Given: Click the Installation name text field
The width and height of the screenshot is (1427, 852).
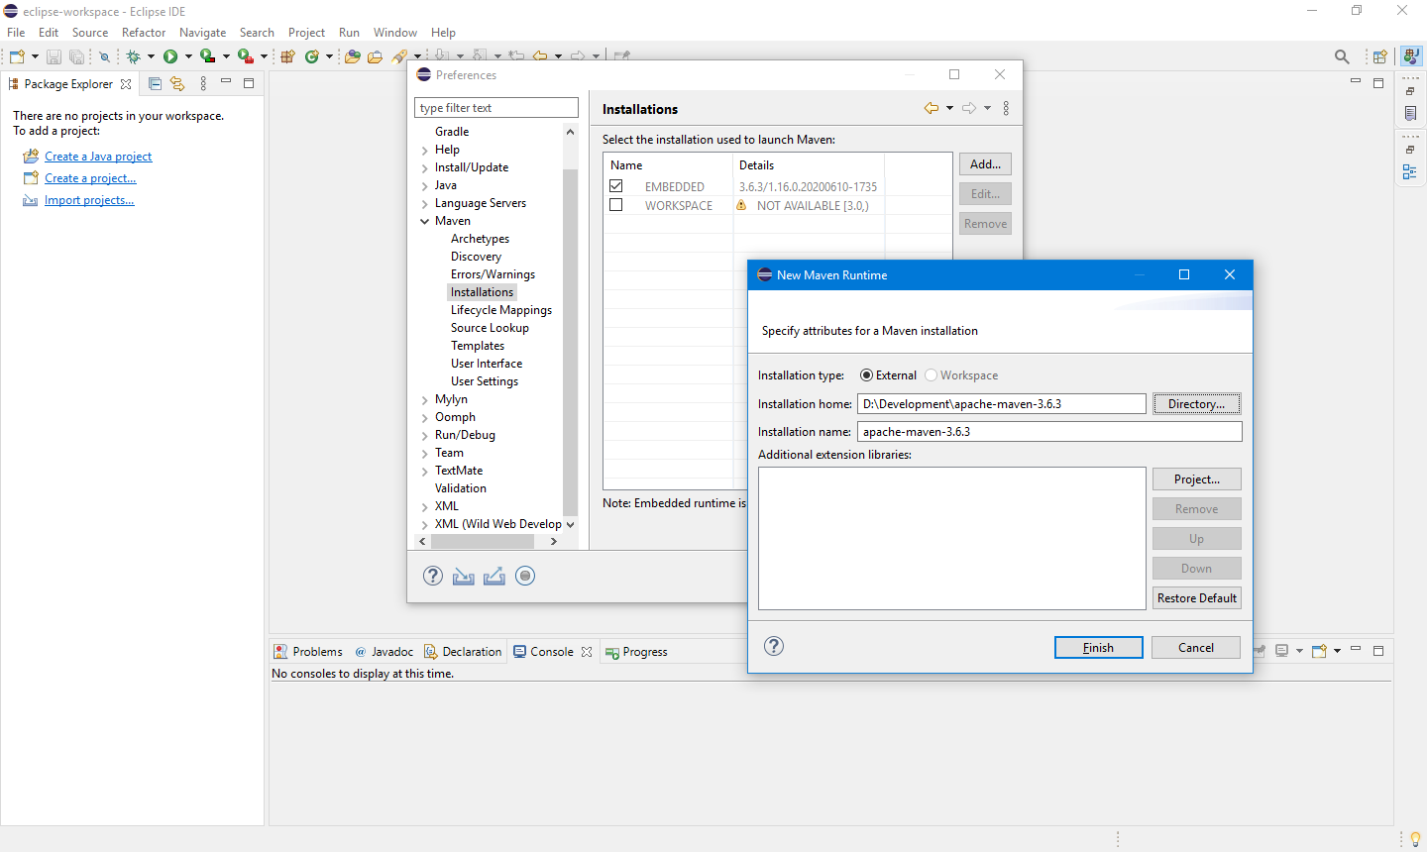Looking at the screenshot, I should coord(1049,432).
